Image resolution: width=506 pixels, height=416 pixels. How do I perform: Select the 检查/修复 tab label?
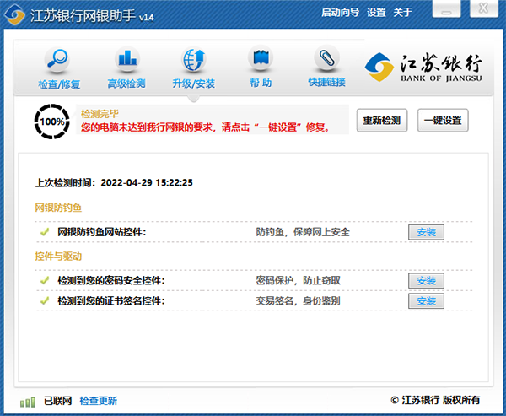tap(59, 84)
